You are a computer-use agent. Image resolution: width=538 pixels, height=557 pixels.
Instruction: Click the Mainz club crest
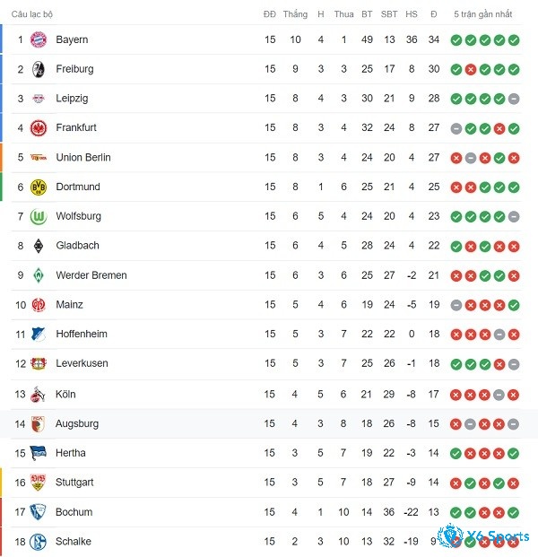point(39,305)
